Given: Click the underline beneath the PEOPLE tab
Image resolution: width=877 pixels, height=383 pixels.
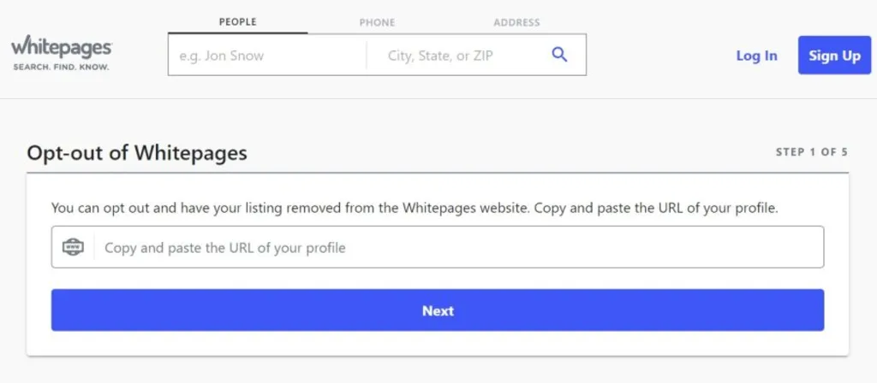Looking at the screenshot, I should [x=237, y=33].
